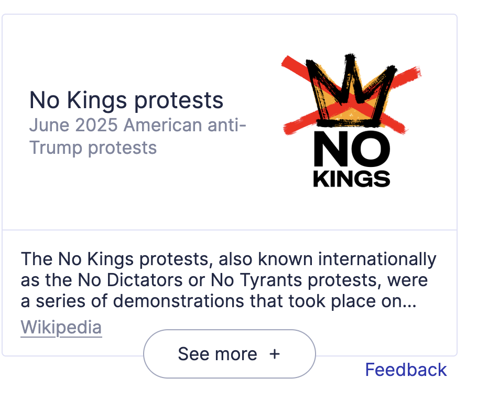Open the Wikipedia source link
Viewport: 477px width, 398px height.
[61, 327]
